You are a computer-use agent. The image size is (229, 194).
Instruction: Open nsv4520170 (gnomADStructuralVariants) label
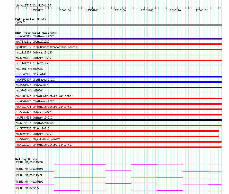pos(44,145)
